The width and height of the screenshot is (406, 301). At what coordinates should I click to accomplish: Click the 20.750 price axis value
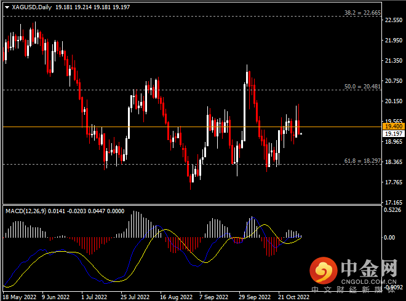click(x=394, y=81)
